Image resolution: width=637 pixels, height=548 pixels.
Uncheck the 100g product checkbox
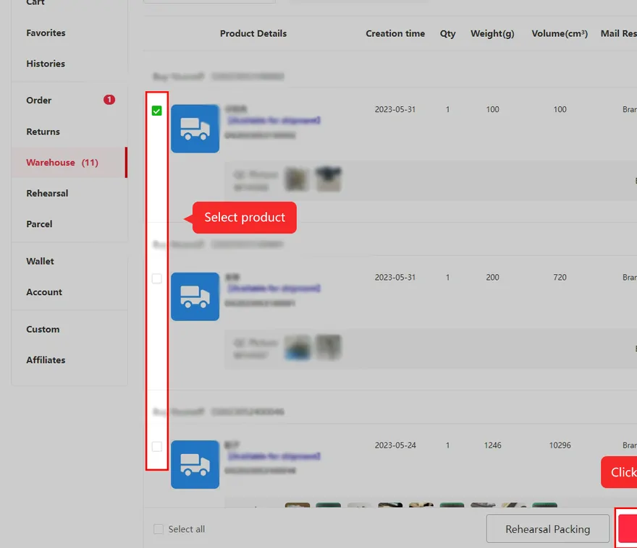157,111
